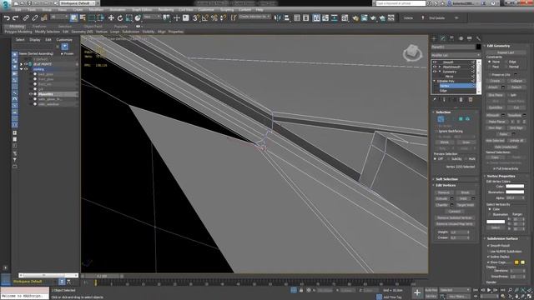Click the Remove Isolated Vertices button

tap(454, 217)
